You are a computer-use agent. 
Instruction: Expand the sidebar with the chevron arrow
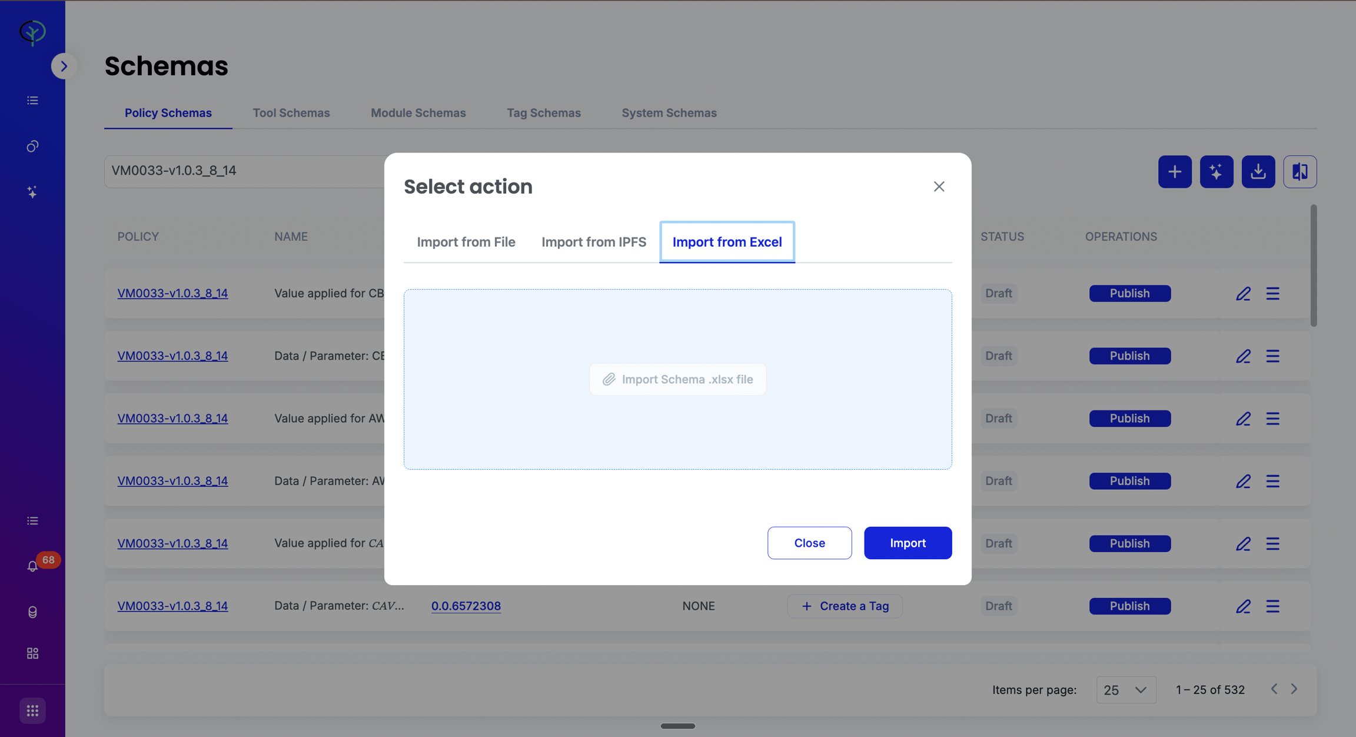(64, 66)
